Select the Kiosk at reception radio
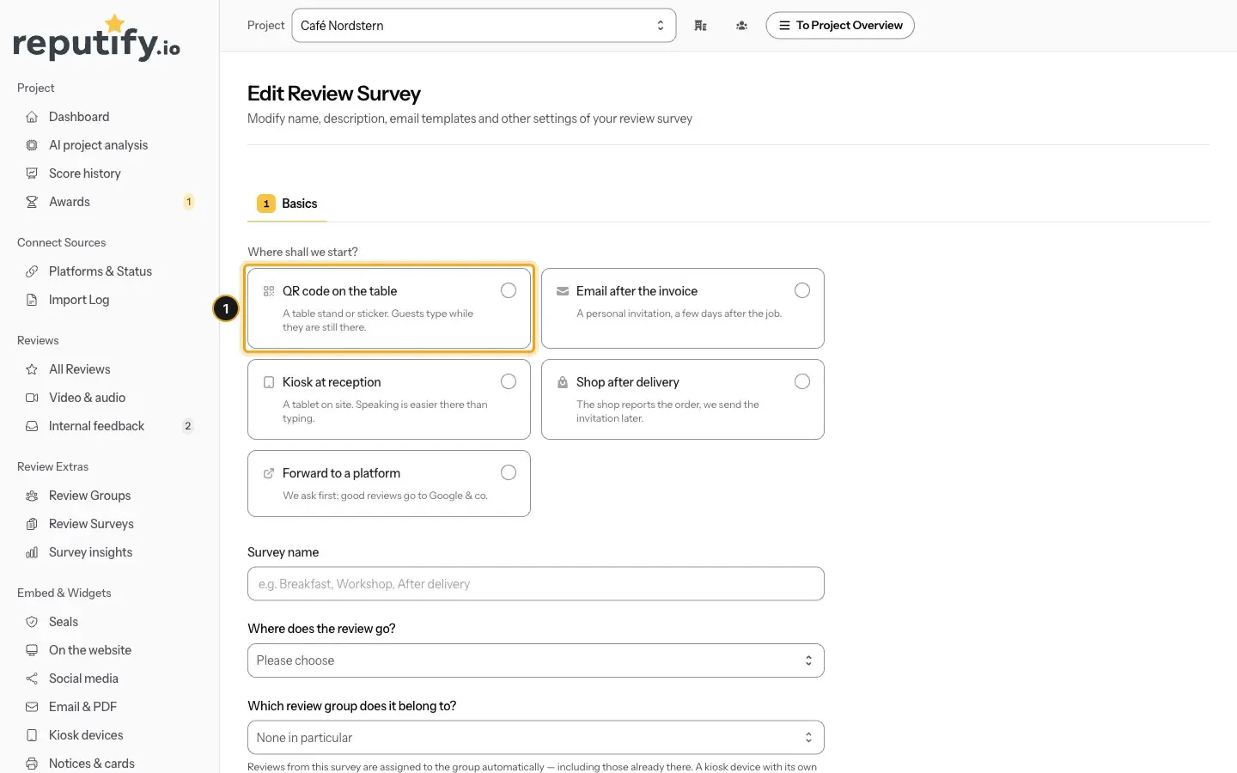 click(x=509, y=381)
